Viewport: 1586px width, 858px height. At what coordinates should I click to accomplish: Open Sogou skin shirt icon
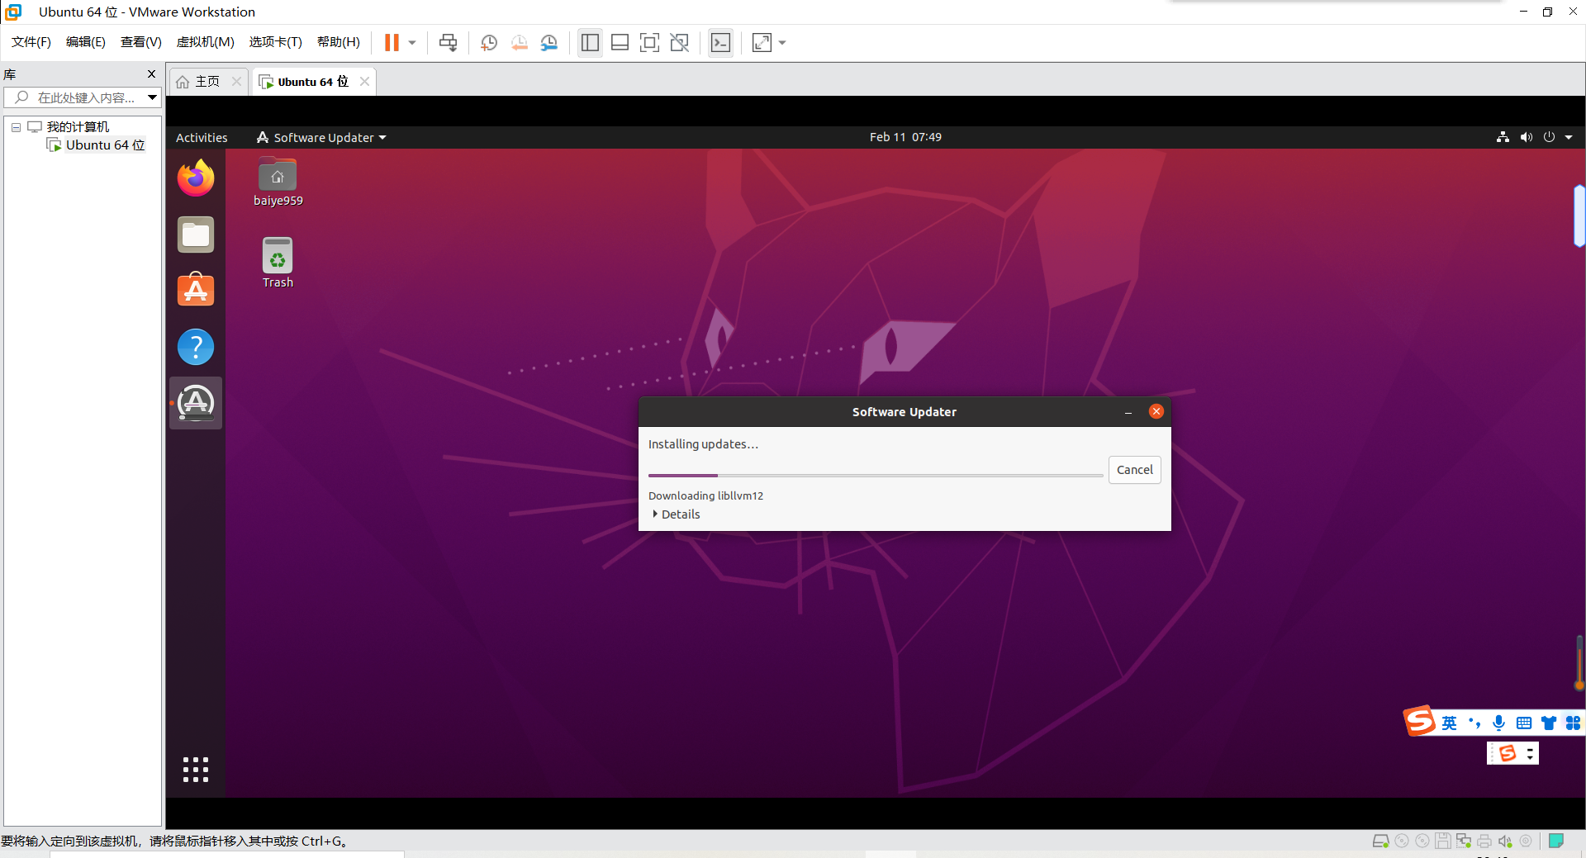pos(1549,723)
